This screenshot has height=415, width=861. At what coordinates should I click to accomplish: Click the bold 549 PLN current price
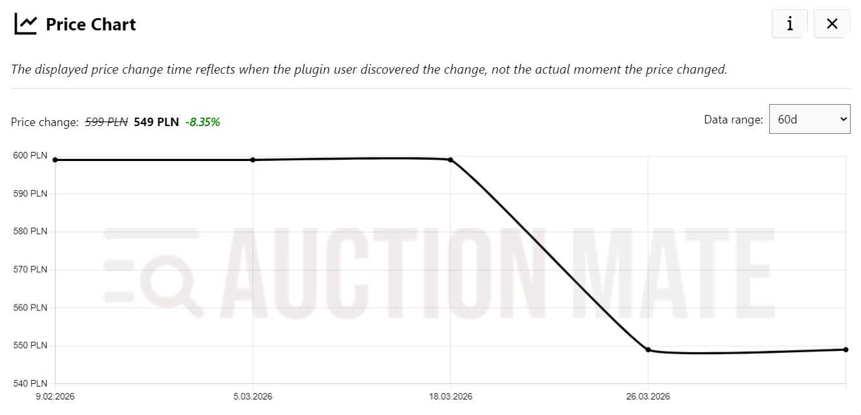(x=155, y=122)
